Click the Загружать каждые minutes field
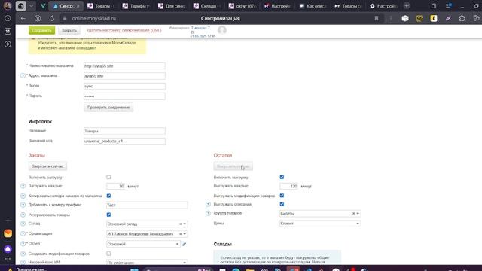Screen dimensions: 482x271 115,186
